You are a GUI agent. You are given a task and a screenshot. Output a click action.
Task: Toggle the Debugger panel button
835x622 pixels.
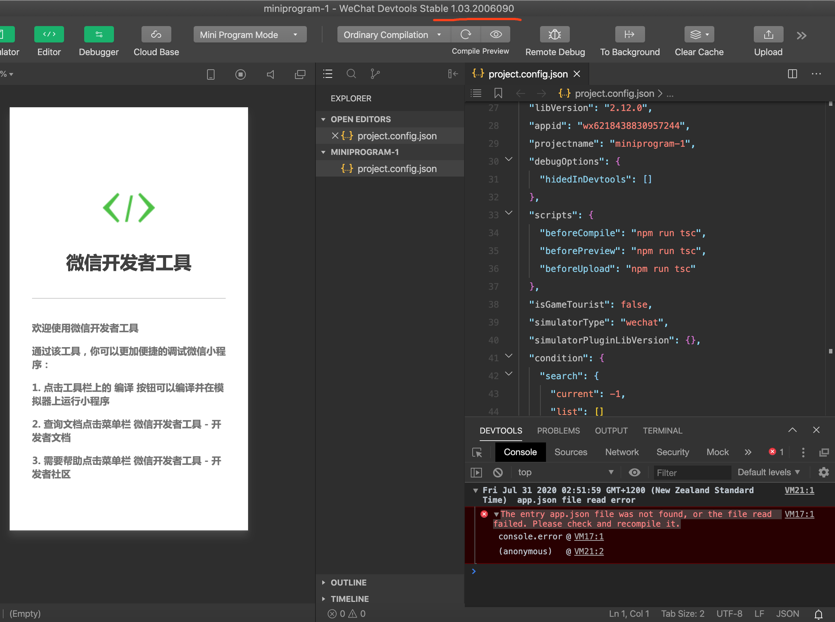(99, 34)
